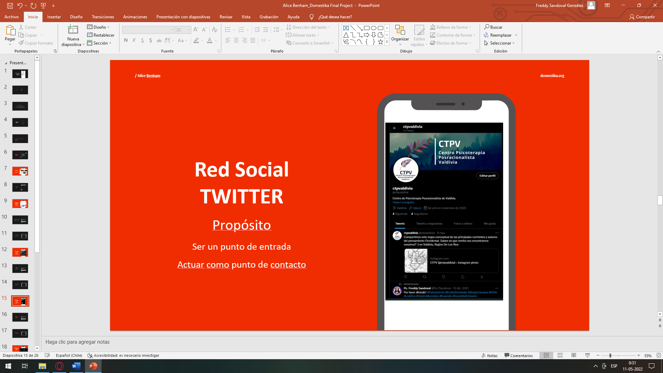Click the Compartir button
Viewport: 663px width, 373px height.
click(x=642, y=17)
